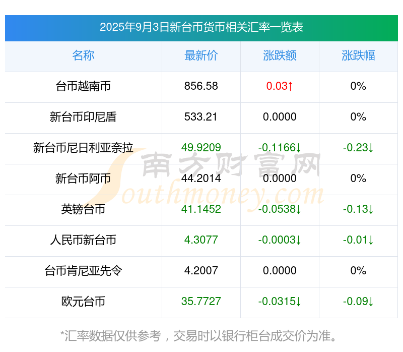Select the 新台币尼日利亚奈拉 row name
This screenshot has height=352, width=403.
pos(83,147)
